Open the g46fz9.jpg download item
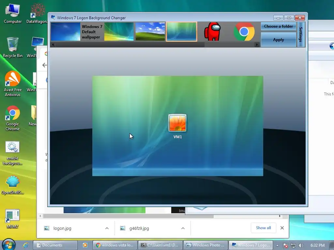 (139, 228)
